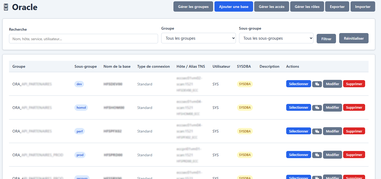381x179 pixels.
Task: Click the Actions column header
Action: [x=293, y=66]
